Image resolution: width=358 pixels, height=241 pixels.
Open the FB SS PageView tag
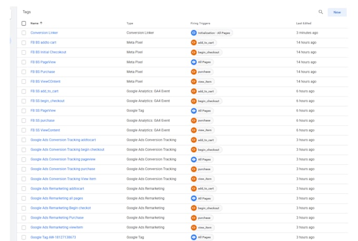click(43, 110)
